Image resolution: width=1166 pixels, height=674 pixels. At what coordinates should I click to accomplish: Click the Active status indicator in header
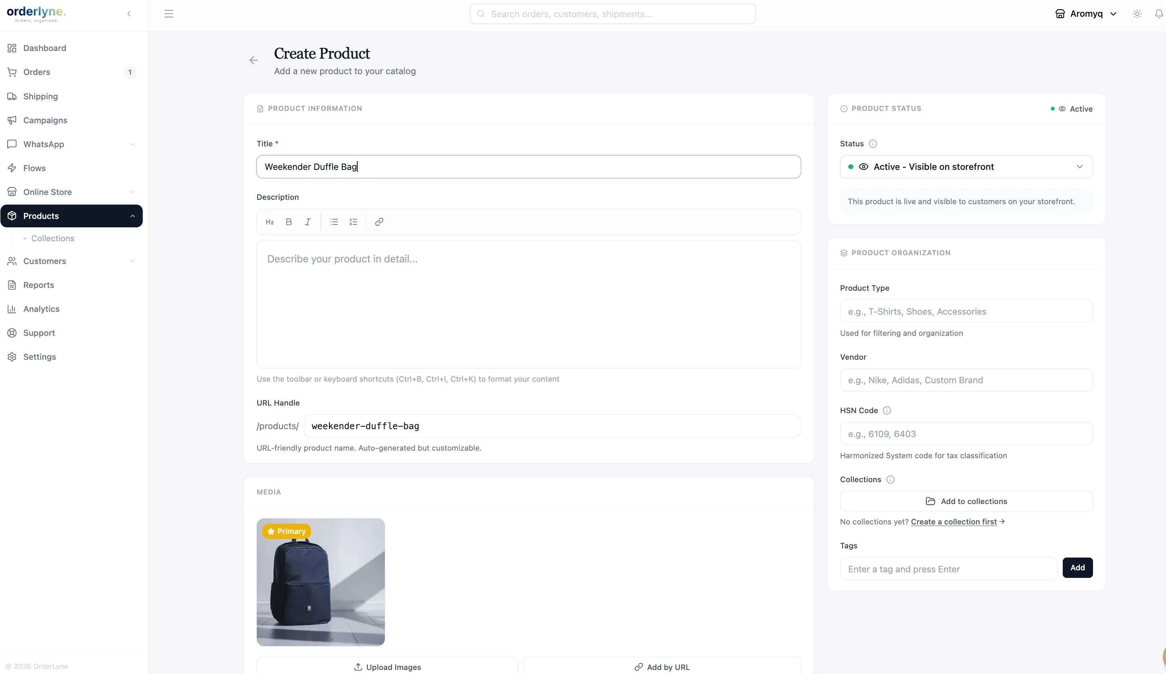click(1071, 109)
